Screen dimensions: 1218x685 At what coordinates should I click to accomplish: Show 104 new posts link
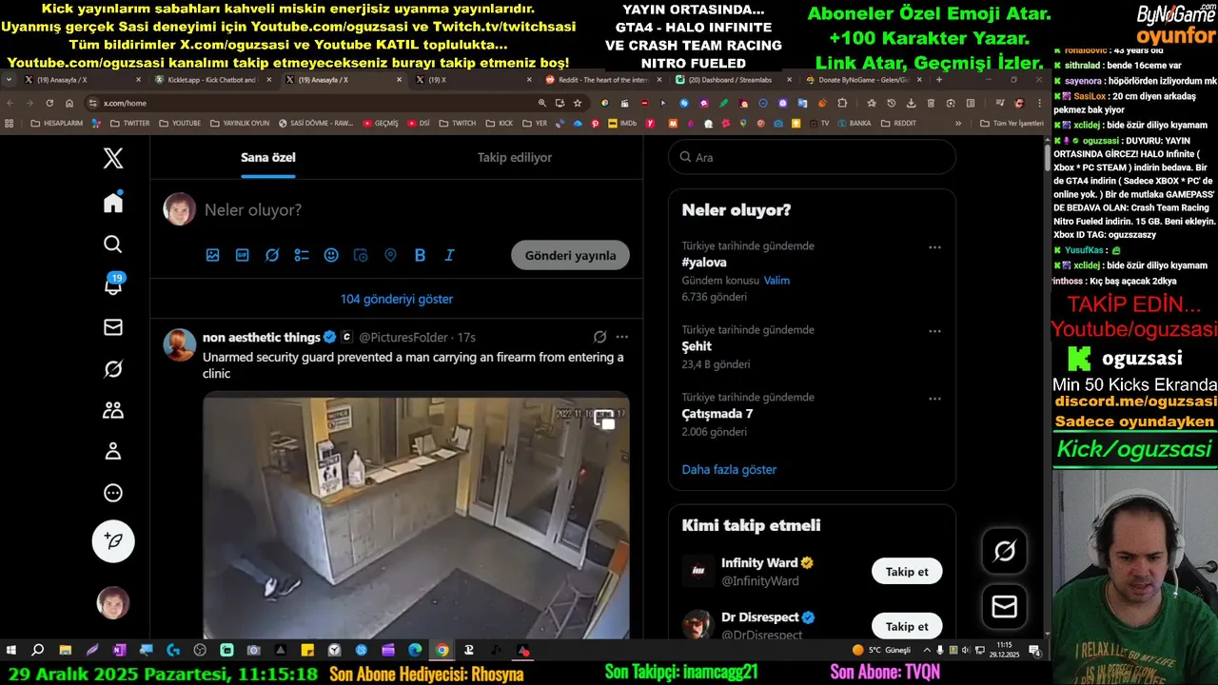tap(397, 299)
